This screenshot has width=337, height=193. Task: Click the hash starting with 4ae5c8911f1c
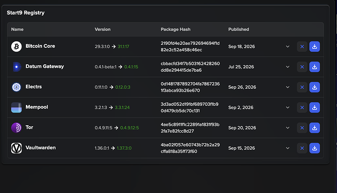pyautogui.click(x=190, y=128)
